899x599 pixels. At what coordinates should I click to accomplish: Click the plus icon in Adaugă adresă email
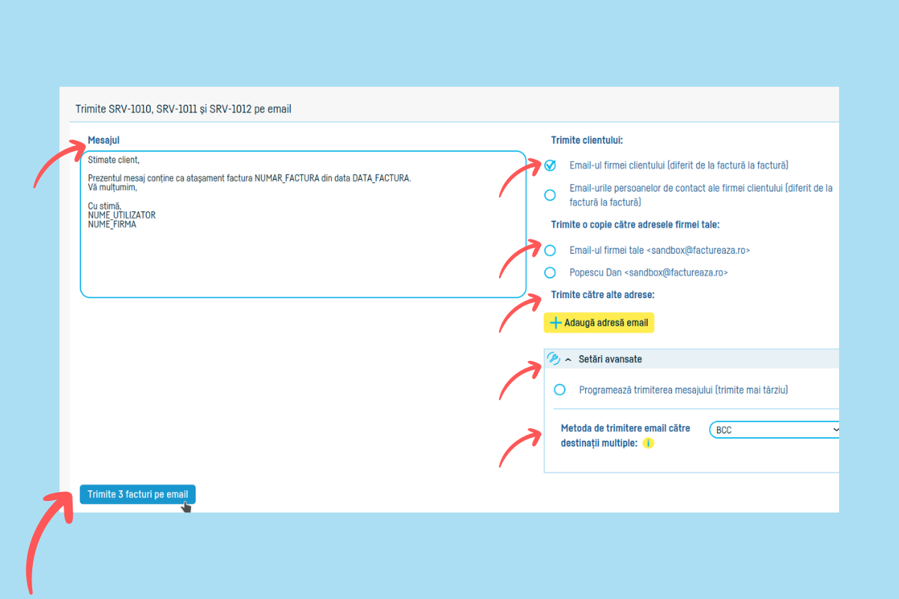pyautogui.click(x=555, y=323)
